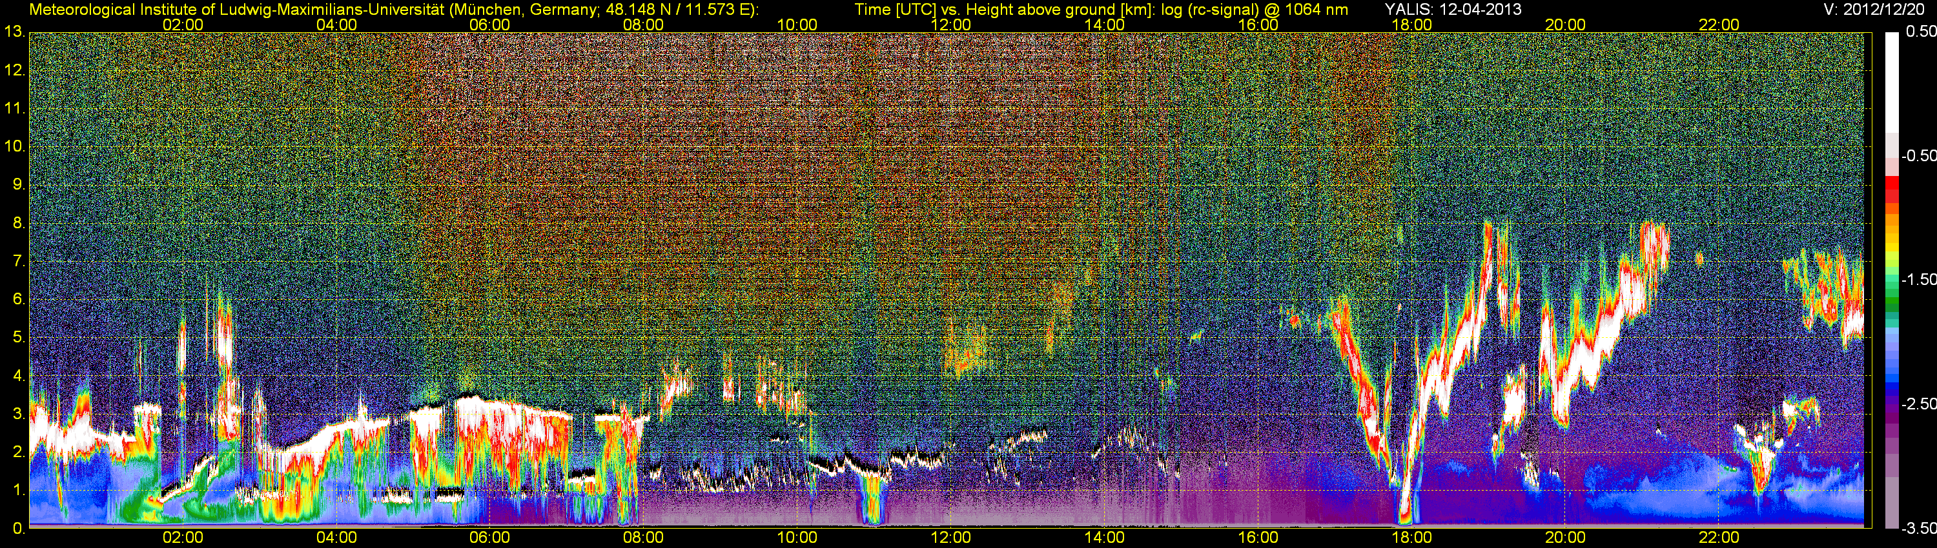Click the 08:00 label on the top time axis
Screen dimensions: 1937x548
(644, 24)
